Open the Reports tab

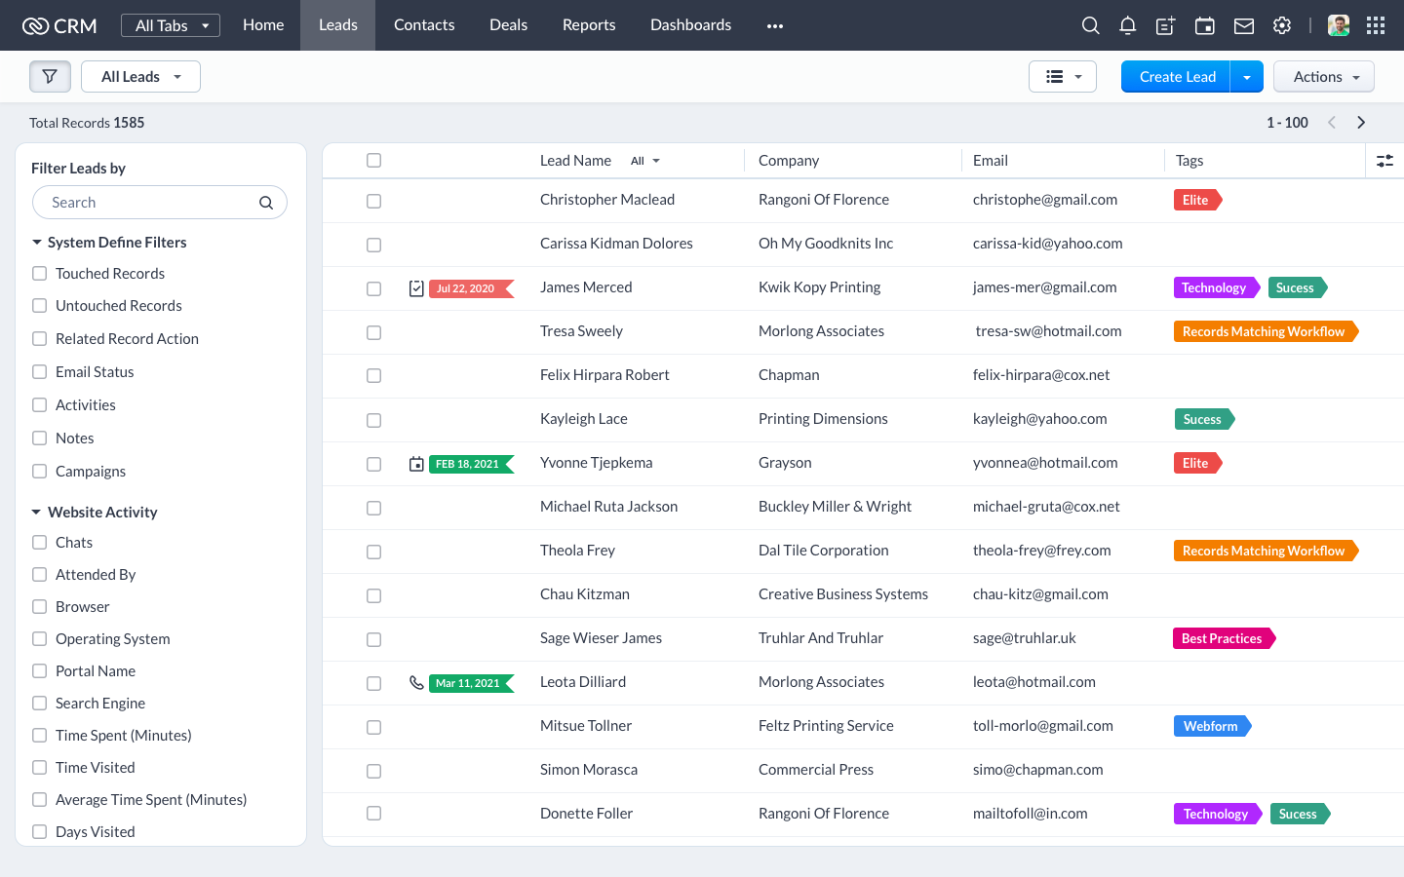click(589, 24)
